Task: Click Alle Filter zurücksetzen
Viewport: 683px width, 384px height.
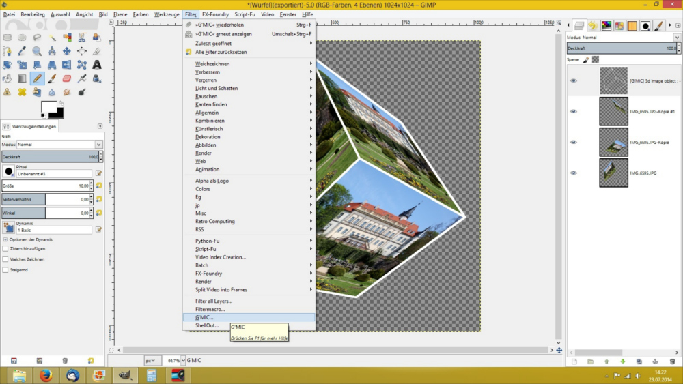Action: 221,52
